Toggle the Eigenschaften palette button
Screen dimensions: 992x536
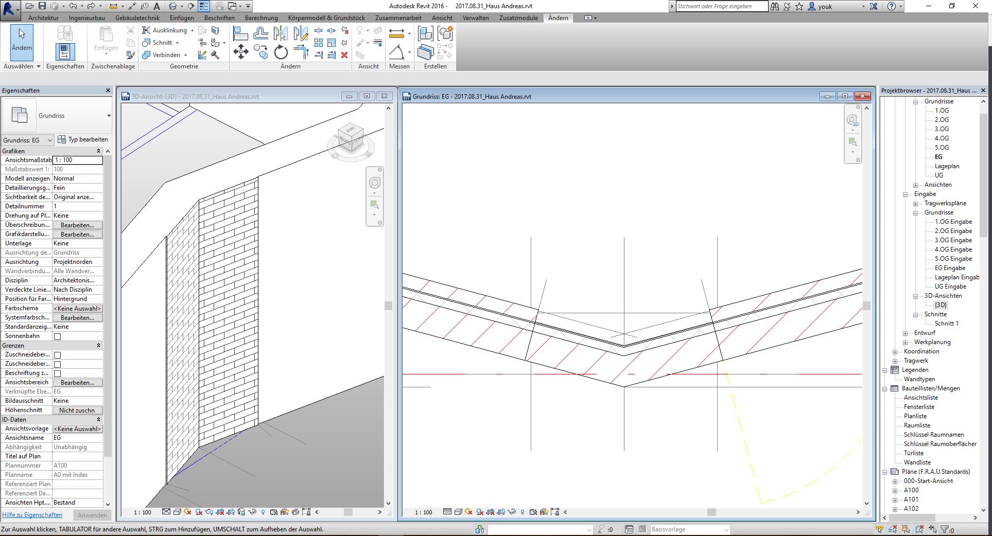click(65, 52)
